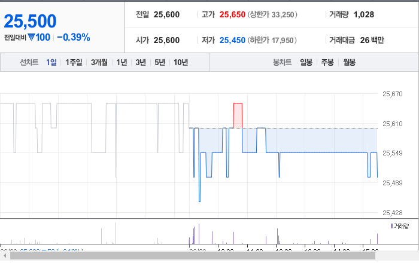Click the horizontal scrollbar left arrow
Screen dimensions: 419x269
(5, 256)
